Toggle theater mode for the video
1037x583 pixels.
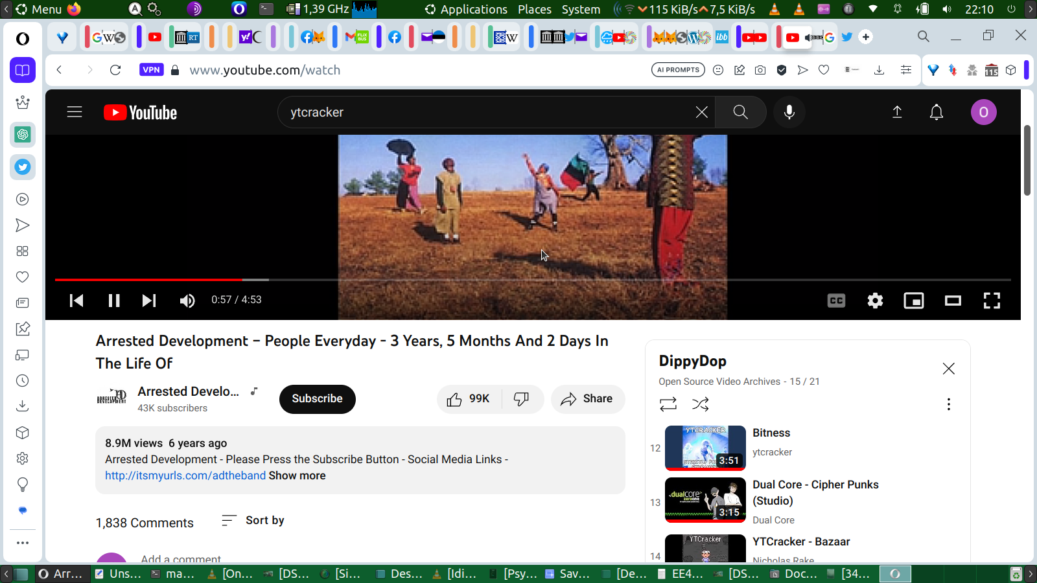[x=953, y=301]
